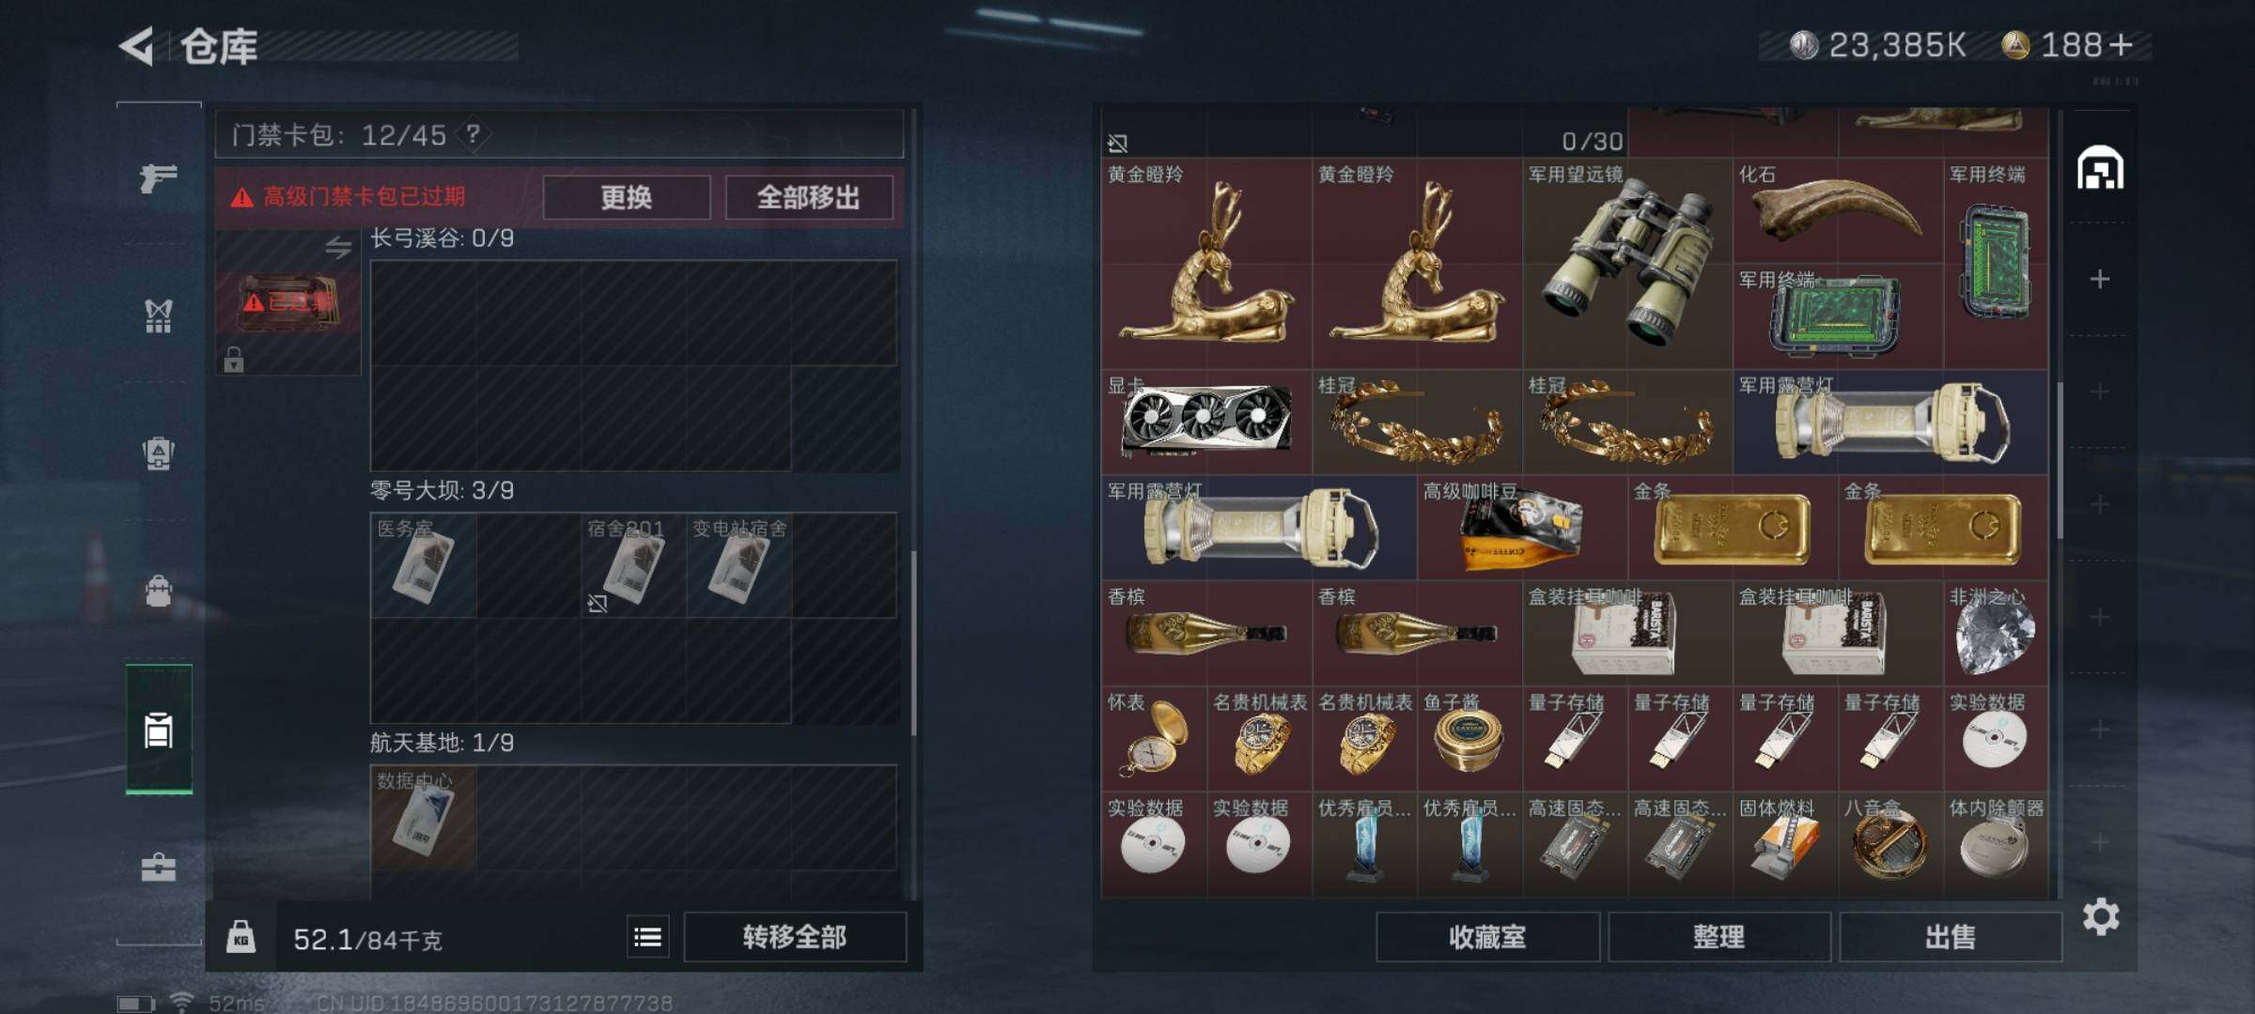Image resolution: width=2255 pixels, height=1014 pixels.
Task: Tap the plus beside 188 gold currency
Action: (x=2122, y=44)
